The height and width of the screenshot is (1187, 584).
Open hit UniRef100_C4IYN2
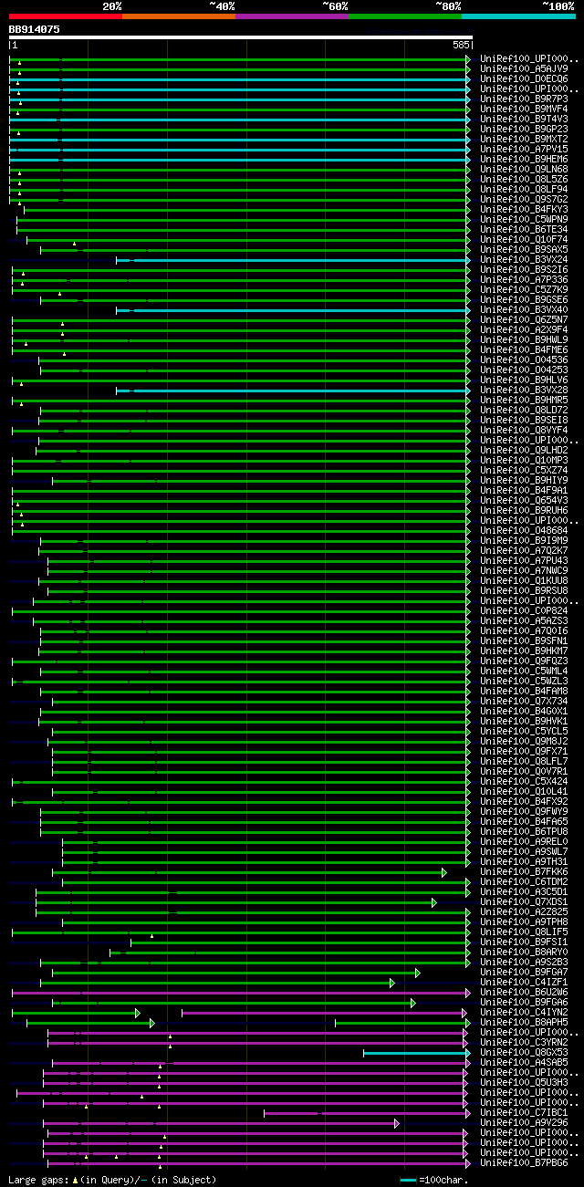[524, 1012]
